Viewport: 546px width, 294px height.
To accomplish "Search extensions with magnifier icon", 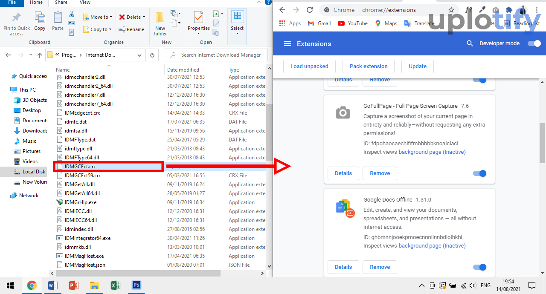I will [470, 43].
